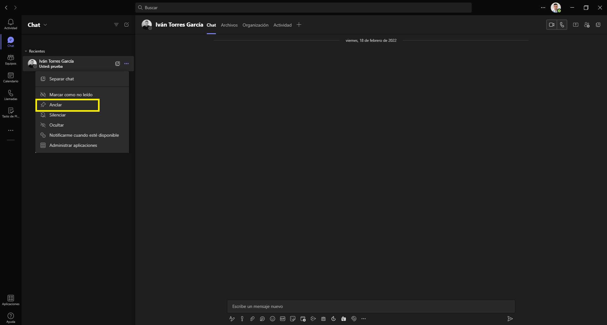Add a tab with the plus button
Image resolution: width=607 pixels, height=325 pixels.
[299, 25]
